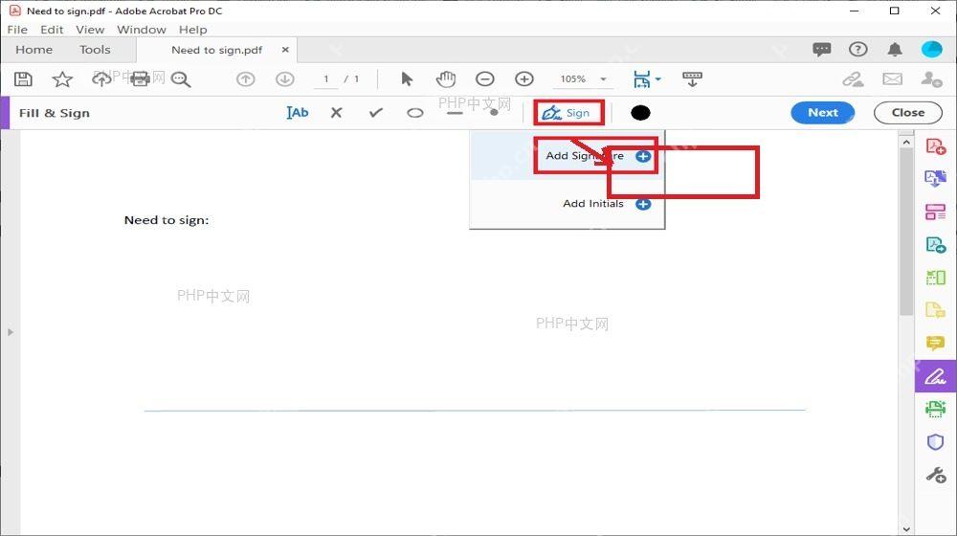957x536 pixels.
Task: Open the Export PDF sidebar tool
Action: pos(936,179)
